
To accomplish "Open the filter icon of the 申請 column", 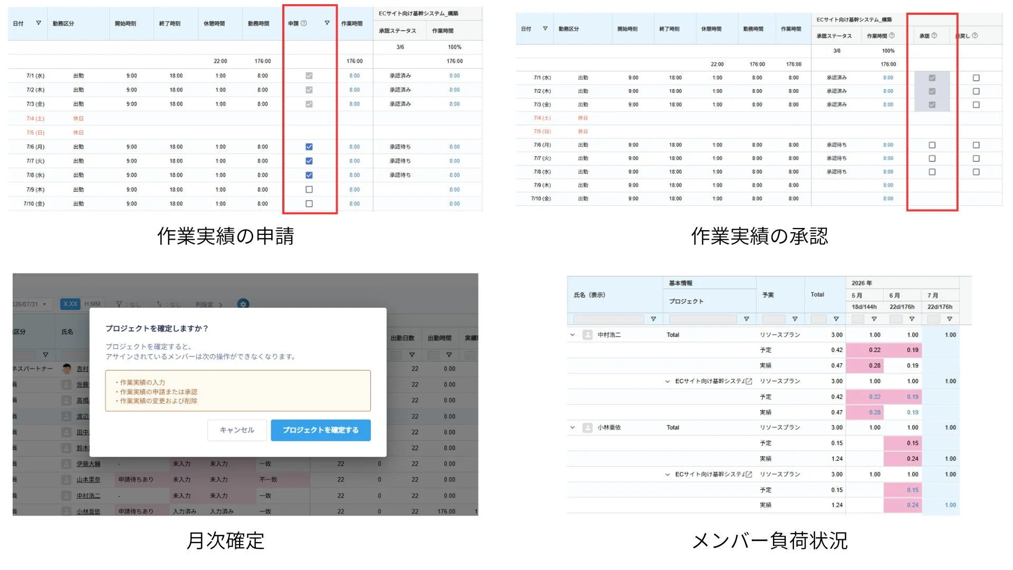I will pos(327,23).
